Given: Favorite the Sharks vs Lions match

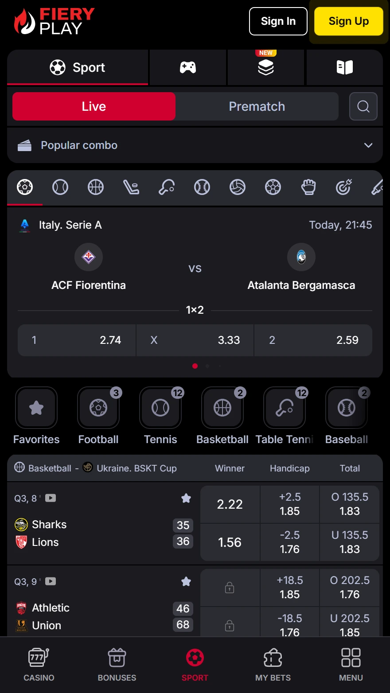Looking at the screenshot, I should (x=186, y=498).
